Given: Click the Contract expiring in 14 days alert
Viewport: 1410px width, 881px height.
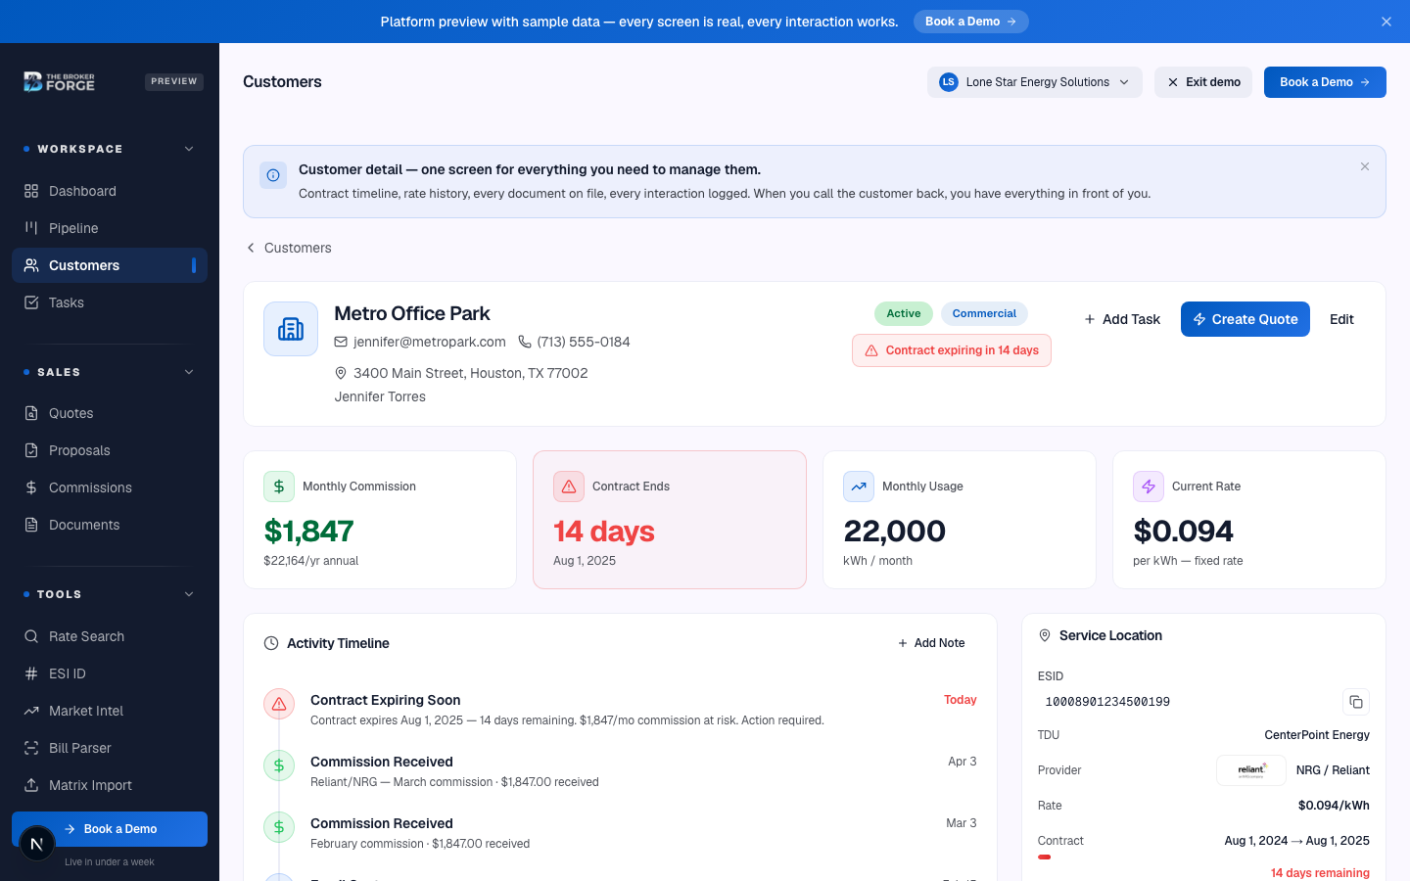Looking at the screenshot, I should (x=952, y=350).
